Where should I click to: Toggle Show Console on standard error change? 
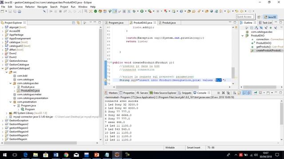pos(249,93)
